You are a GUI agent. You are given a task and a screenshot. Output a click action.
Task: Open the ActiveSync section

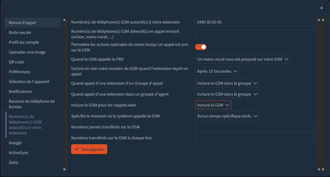point(33,152)
